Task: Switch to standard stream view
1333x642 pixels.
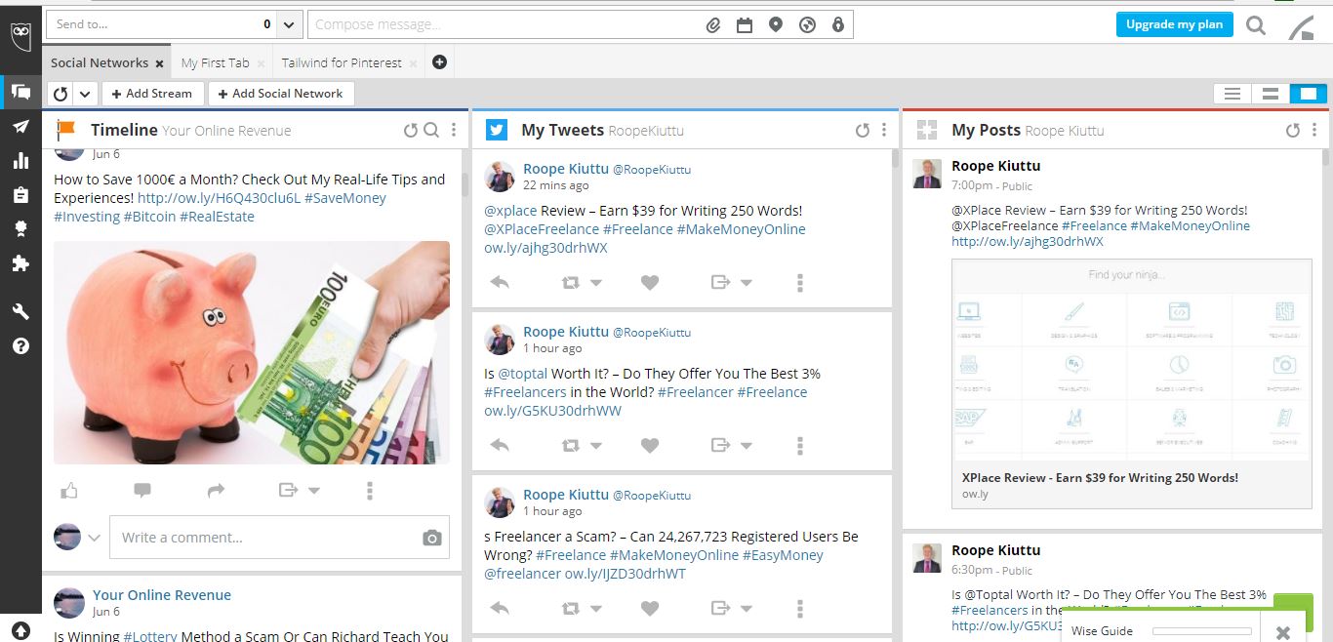Action: pyautogui.click(x=1271, y=94)
